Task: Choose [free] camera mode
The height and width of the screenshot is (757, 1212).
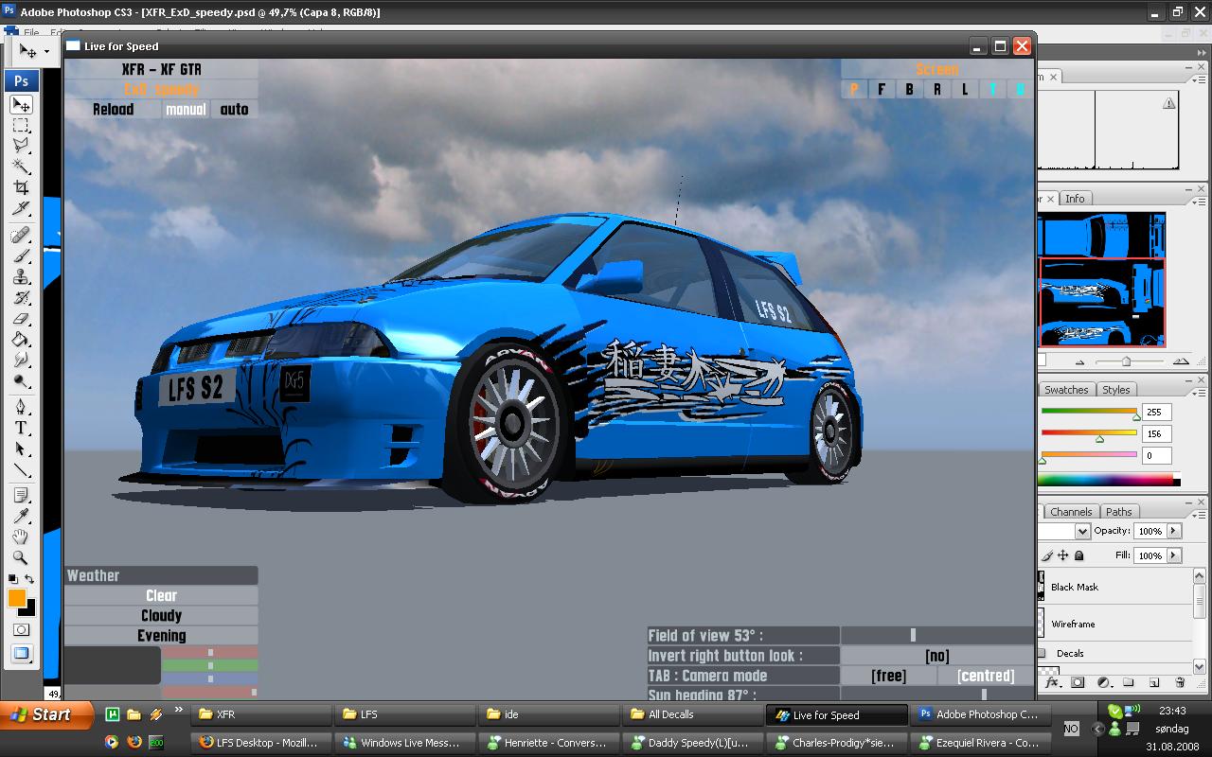Action: [x=888, y=676]
